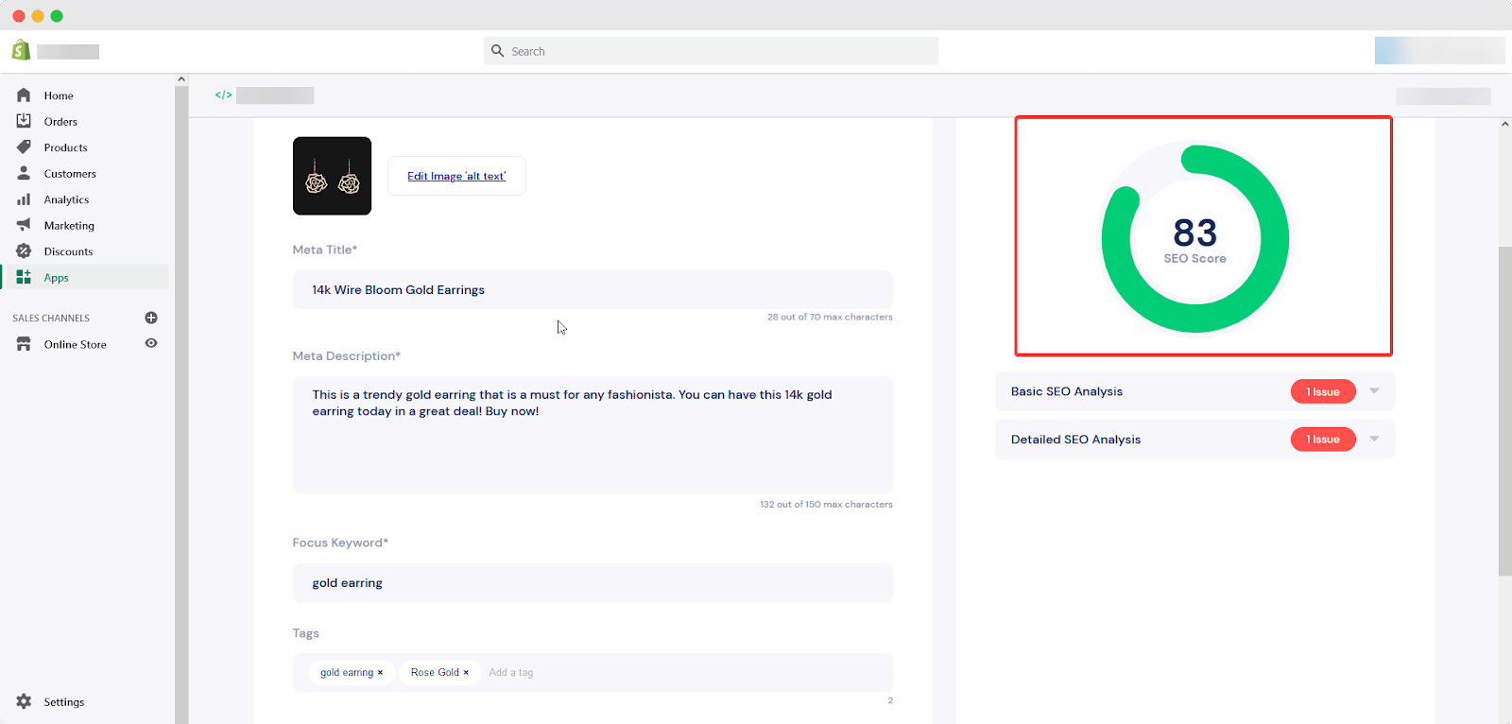Click the Home icon in sidebar
1512x724 pixels.
point(24,95)
